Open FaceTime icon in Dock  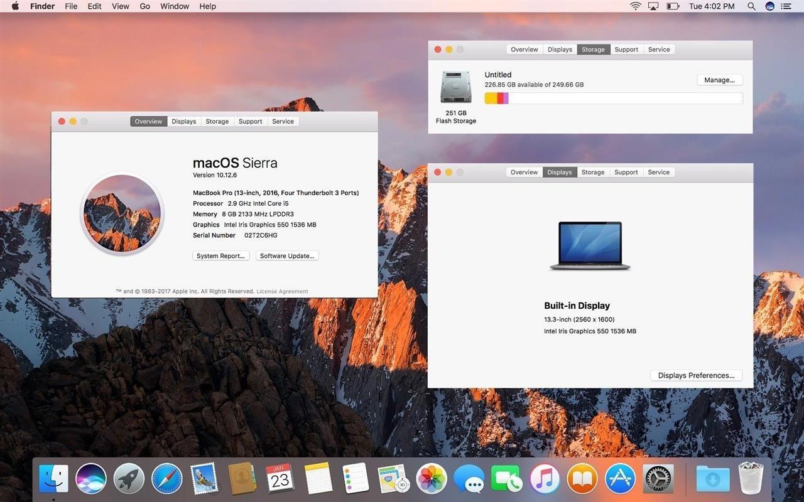coord(507,479)
